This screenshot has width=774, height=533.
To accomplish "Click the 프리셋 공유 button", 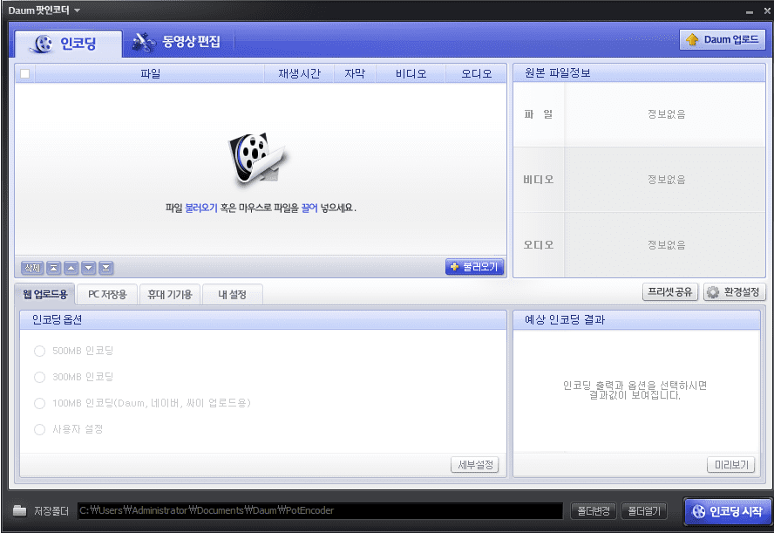I will (670, 292).
